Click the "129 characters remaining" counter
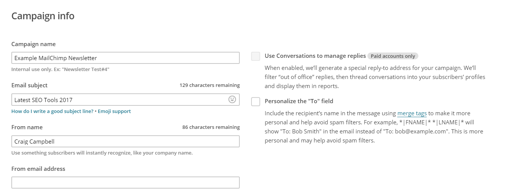Screen dimensions: 509x195 (210, 85)
